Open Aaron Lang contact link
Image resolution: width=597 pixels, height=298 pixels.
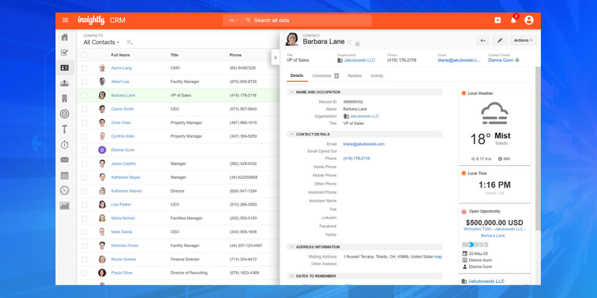tap(121, 68)
